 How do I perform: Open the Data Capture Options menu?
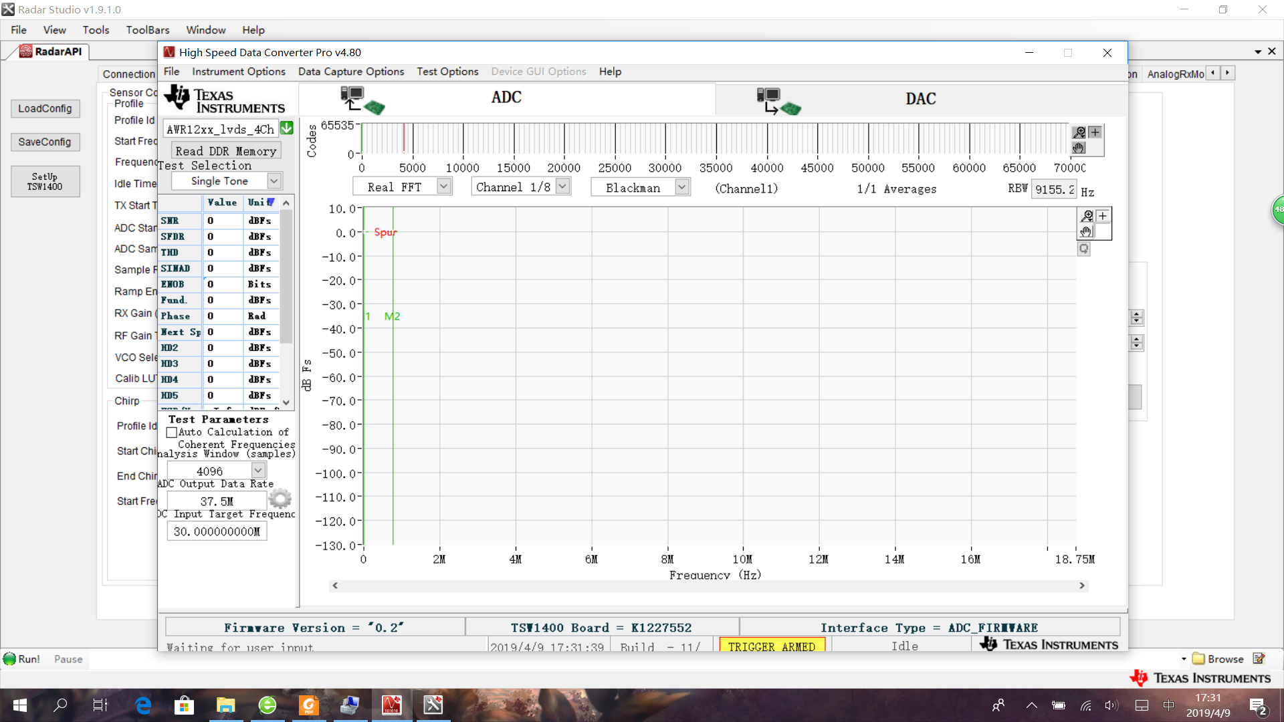pos(351,72)
